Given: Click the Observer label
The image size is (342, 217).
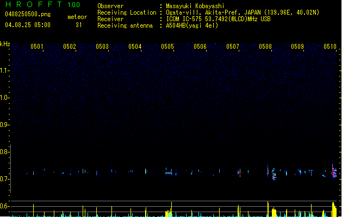Looking at the screenshot, I should pyautogui.click(x=110, y=6).
